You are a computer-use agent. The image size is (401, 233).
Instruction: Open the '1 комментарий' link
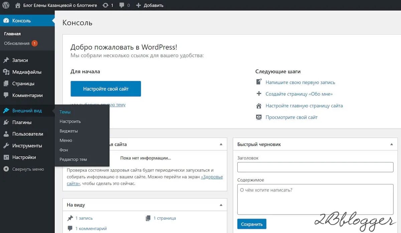(91, 229)
